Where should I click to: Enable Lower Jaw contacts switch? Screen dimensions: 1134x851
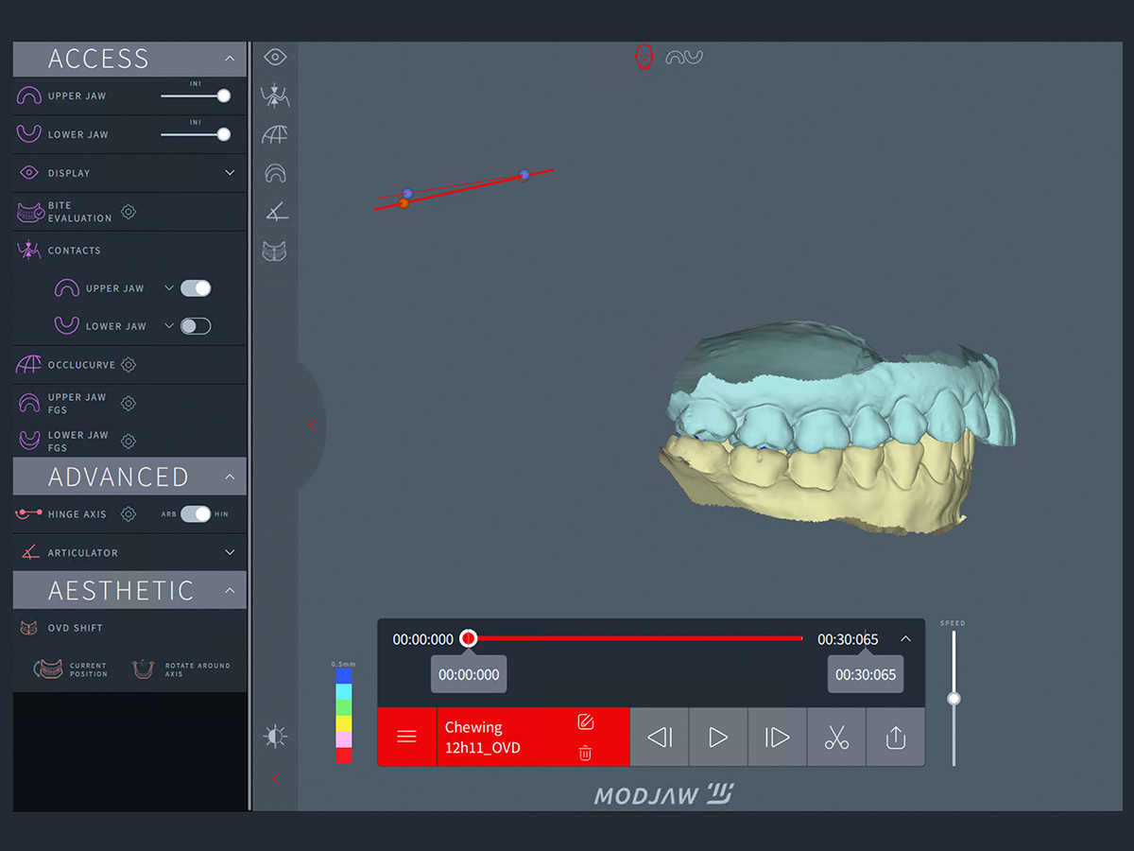(196, 326)
